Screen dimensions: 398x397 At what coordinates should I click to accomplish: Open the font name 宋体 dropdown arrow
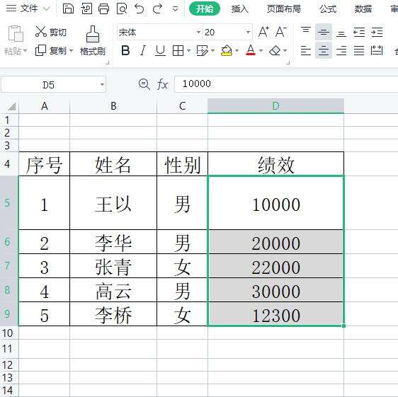click(x=198, y=33)
